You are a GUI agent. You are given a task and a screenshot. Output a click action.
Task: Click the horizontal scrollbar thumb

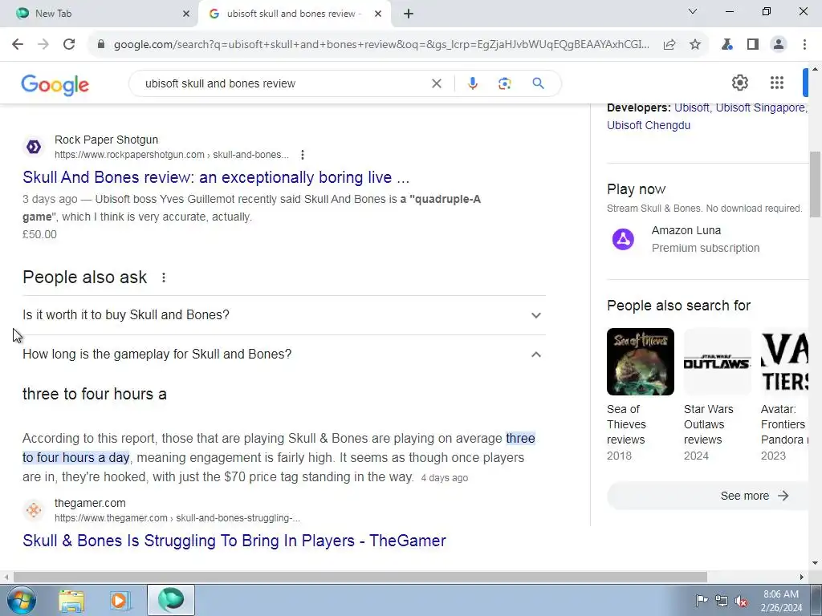[360, 577]
